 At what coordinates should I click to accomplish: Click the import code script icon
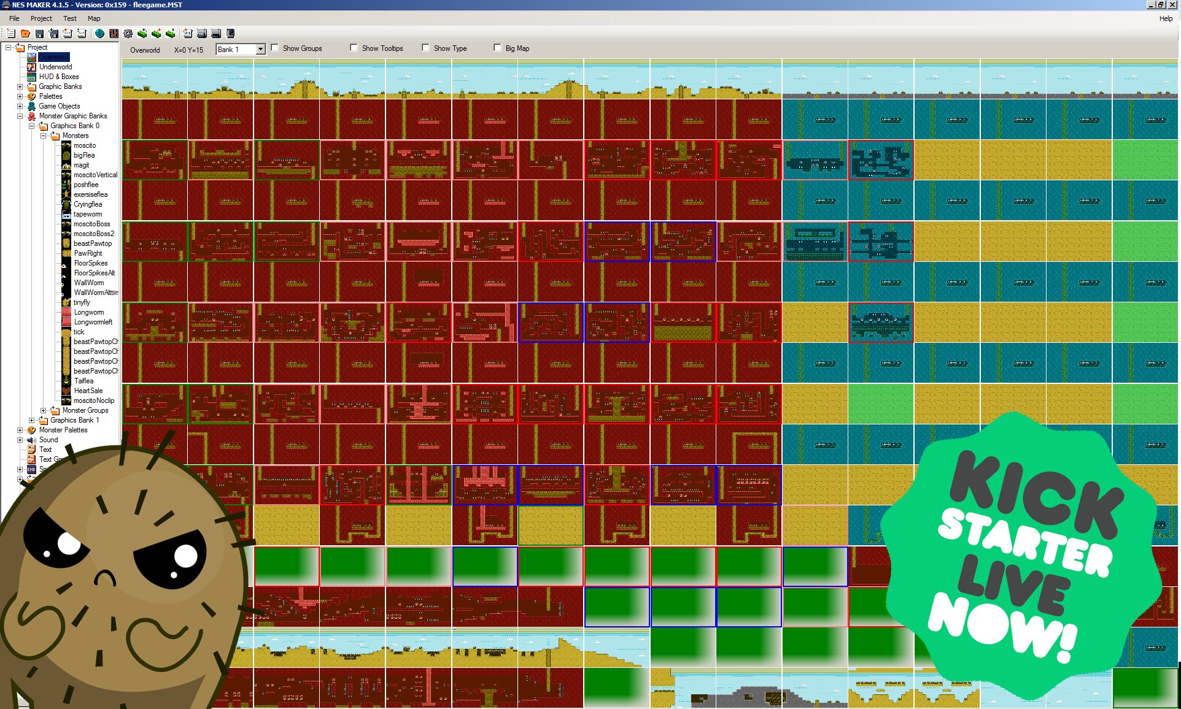pyautogui.click(x=82, y=34)
